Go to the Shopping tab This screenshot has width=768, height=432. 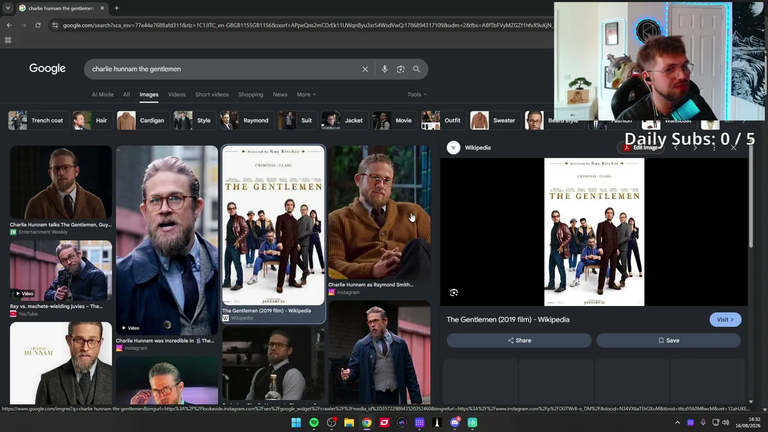251,94
